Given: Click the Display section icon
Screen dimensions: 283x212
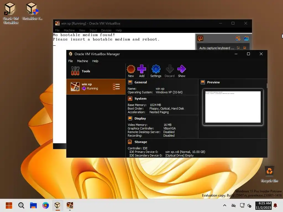Looking at the screenshot, I should coord(130,118).
